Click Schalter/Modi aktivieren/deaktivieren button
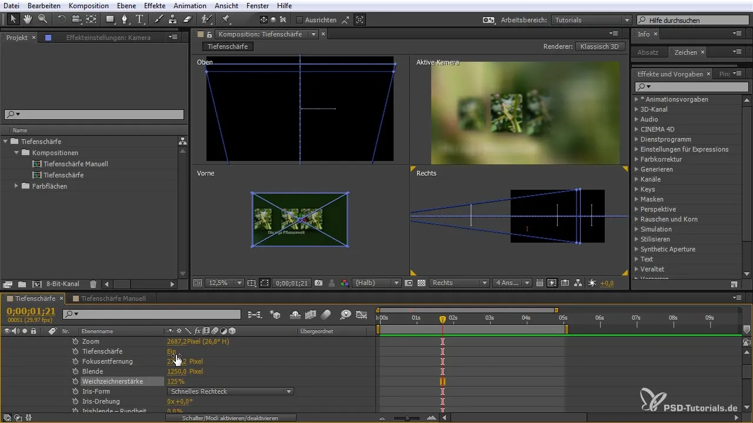 coord(230,418)
